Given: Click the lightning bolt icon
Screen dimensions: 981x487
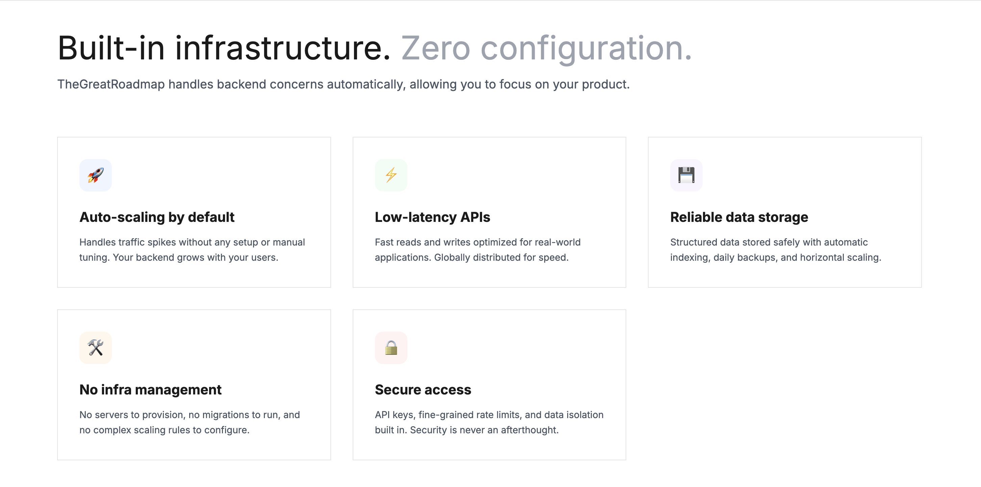Looking at the screenshot, I should point(391,175).
